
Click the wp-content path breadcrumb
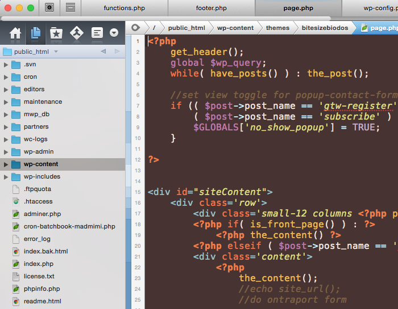pos(235,28)
